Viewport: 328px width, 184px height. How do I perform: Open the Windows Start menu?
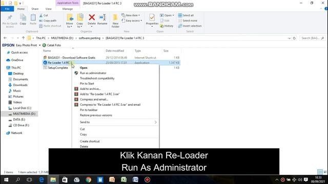(6, 179)
